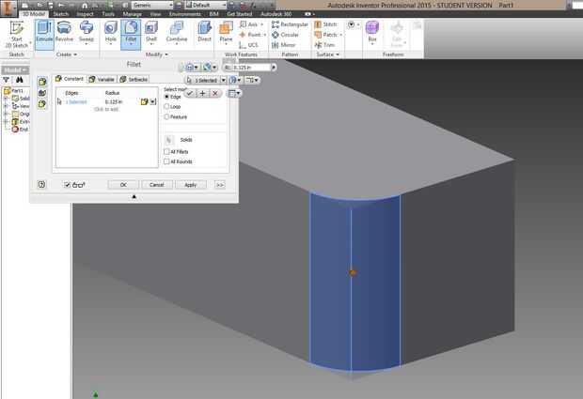
Task: Select the Rectangular pattern tool
Action: click(290, 24)
